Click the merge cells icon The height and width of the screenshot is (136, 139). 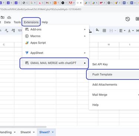111,30
